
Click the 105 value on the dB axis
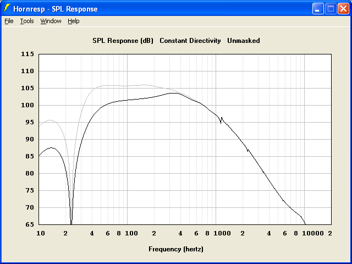tap(28, 88)
